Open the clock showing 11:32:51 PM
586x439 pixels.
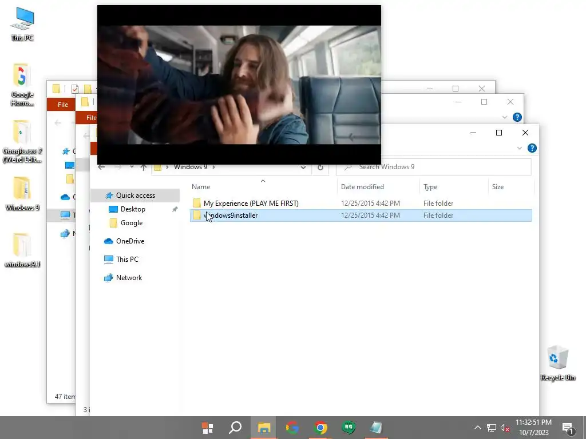coord(533,428)
